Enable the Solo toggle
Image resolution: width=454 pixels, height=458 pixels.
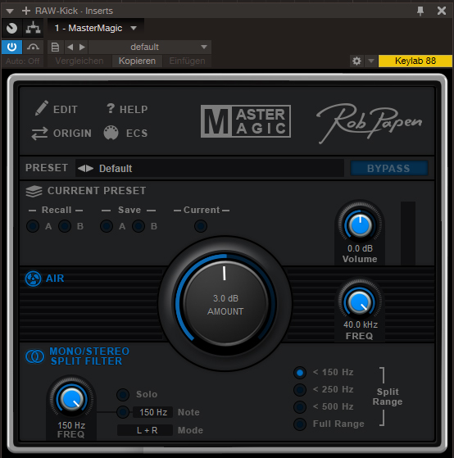click(123, 395)
